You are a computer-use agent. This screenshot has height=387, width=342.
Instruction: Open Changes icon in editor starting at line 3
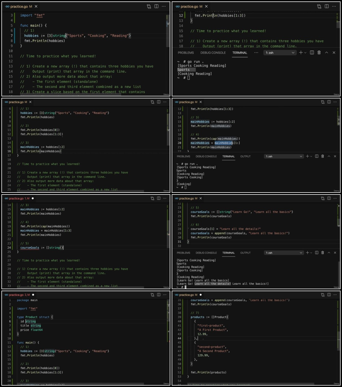click(149, 6)
